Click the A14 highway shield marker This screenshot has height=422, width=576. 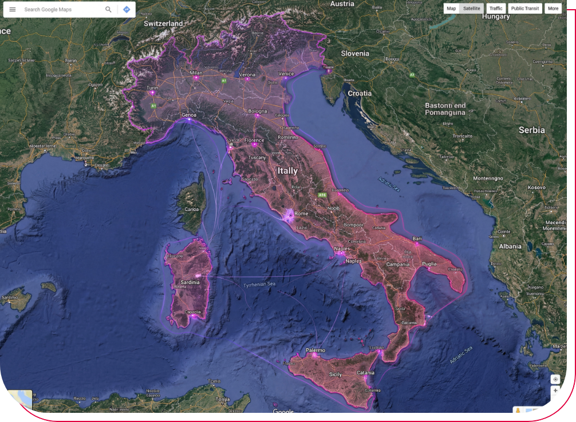tap(322, 195)
